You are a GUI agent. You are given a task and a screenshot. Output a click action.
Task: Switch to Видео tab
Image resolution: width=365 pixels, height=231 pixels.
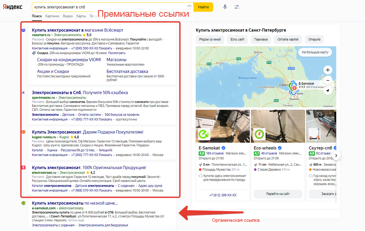coord(68,16)
